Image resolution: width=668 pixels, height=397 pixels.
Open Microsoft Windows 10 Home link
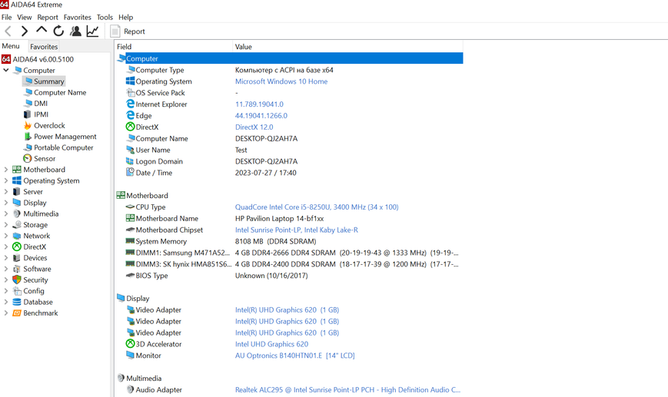coord(281,81)
